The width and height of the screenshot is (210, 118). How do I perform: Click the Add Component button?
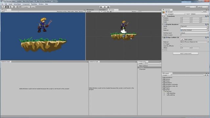(186, 53)
